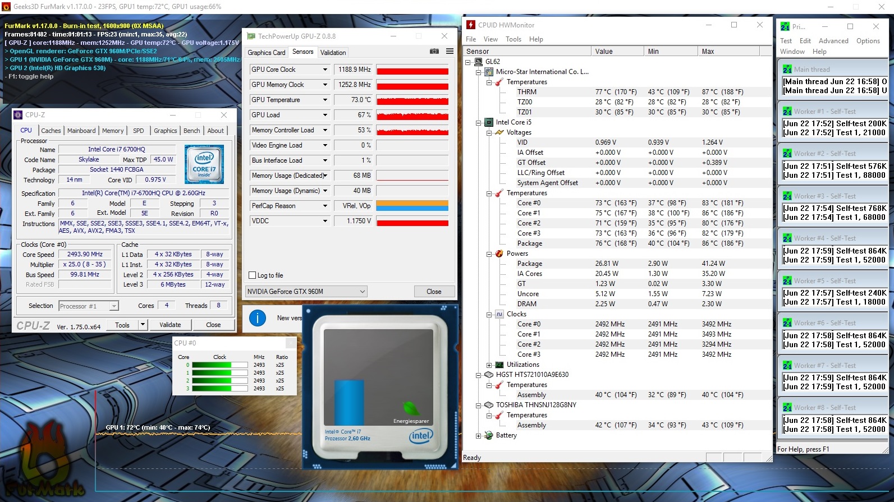Click CPU-Z title bar app icon
Viewport: 894px width, 502px height.
pyautogui.click(x=18, y=114)
